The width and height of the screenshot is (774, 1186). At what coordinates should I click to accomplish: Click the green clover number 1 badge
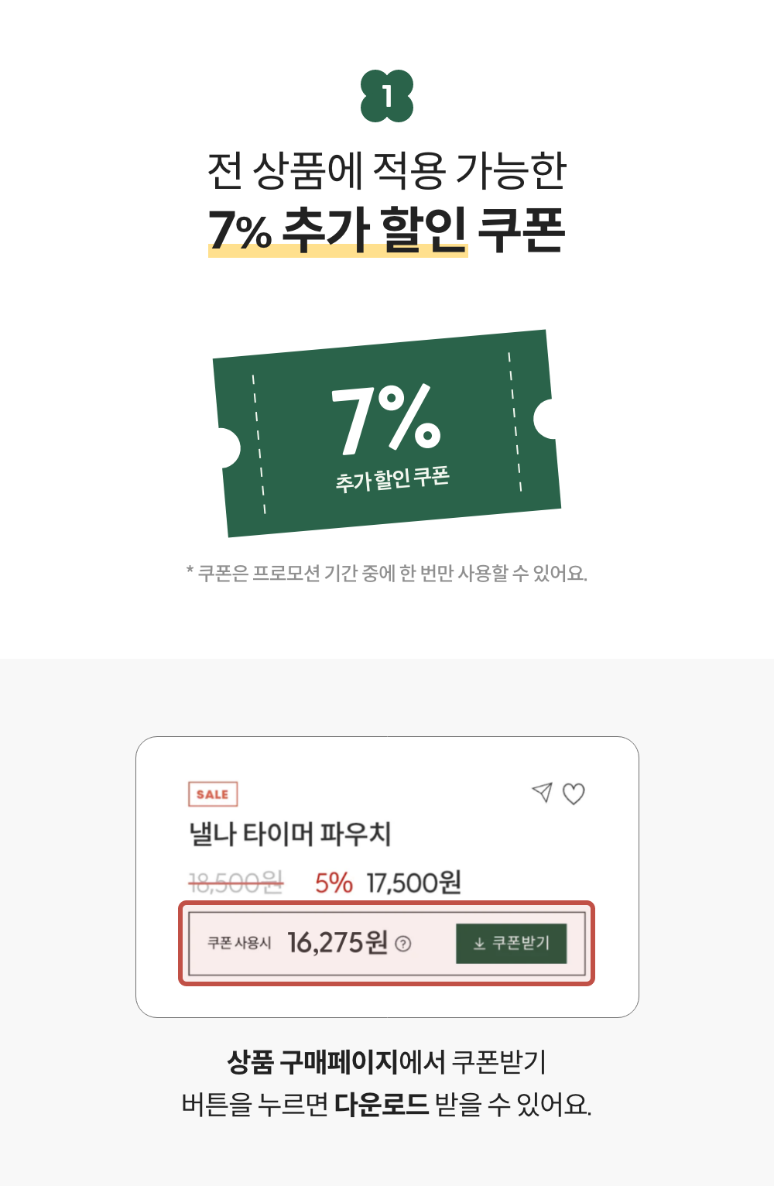click(387, 96)
